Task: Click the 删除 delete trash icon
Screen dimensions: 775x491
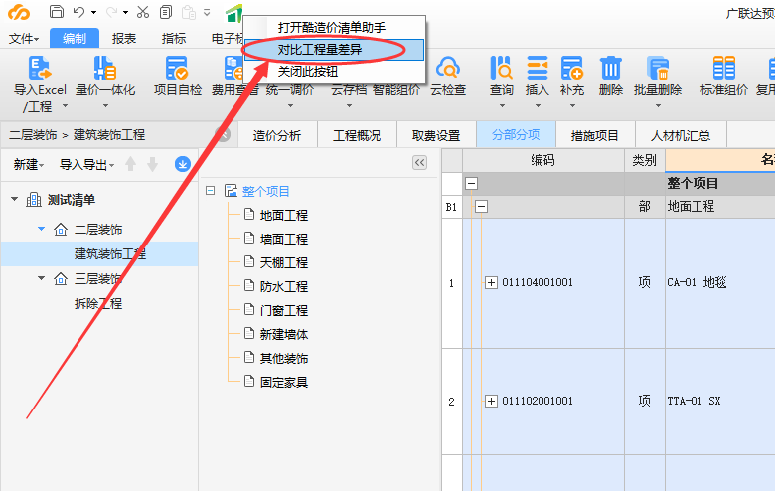Action: click(x=611, y=68)
